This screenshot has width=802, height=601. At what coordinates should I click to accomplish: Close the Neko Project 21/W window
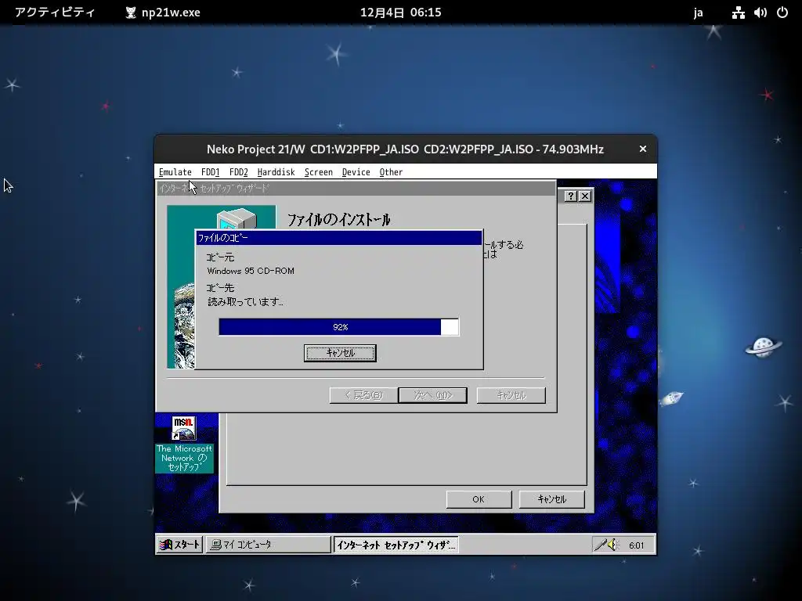tap(643, 149)
